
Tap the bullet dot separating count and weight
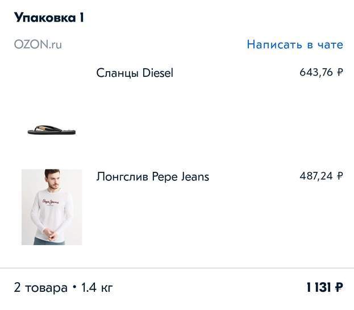(x=74, y=287)
